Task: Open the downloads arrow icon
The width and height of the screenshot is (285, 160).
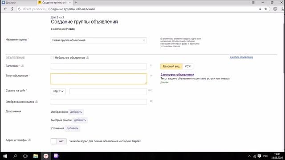Action: (x=283, y=9)
